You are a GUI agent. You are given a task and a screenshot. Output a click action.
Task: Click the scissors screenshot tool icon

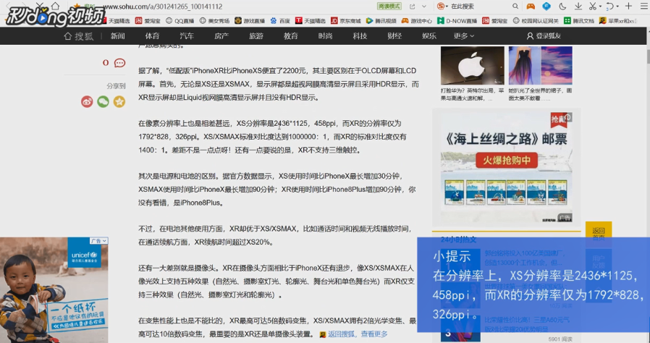(x=593, y=7)
